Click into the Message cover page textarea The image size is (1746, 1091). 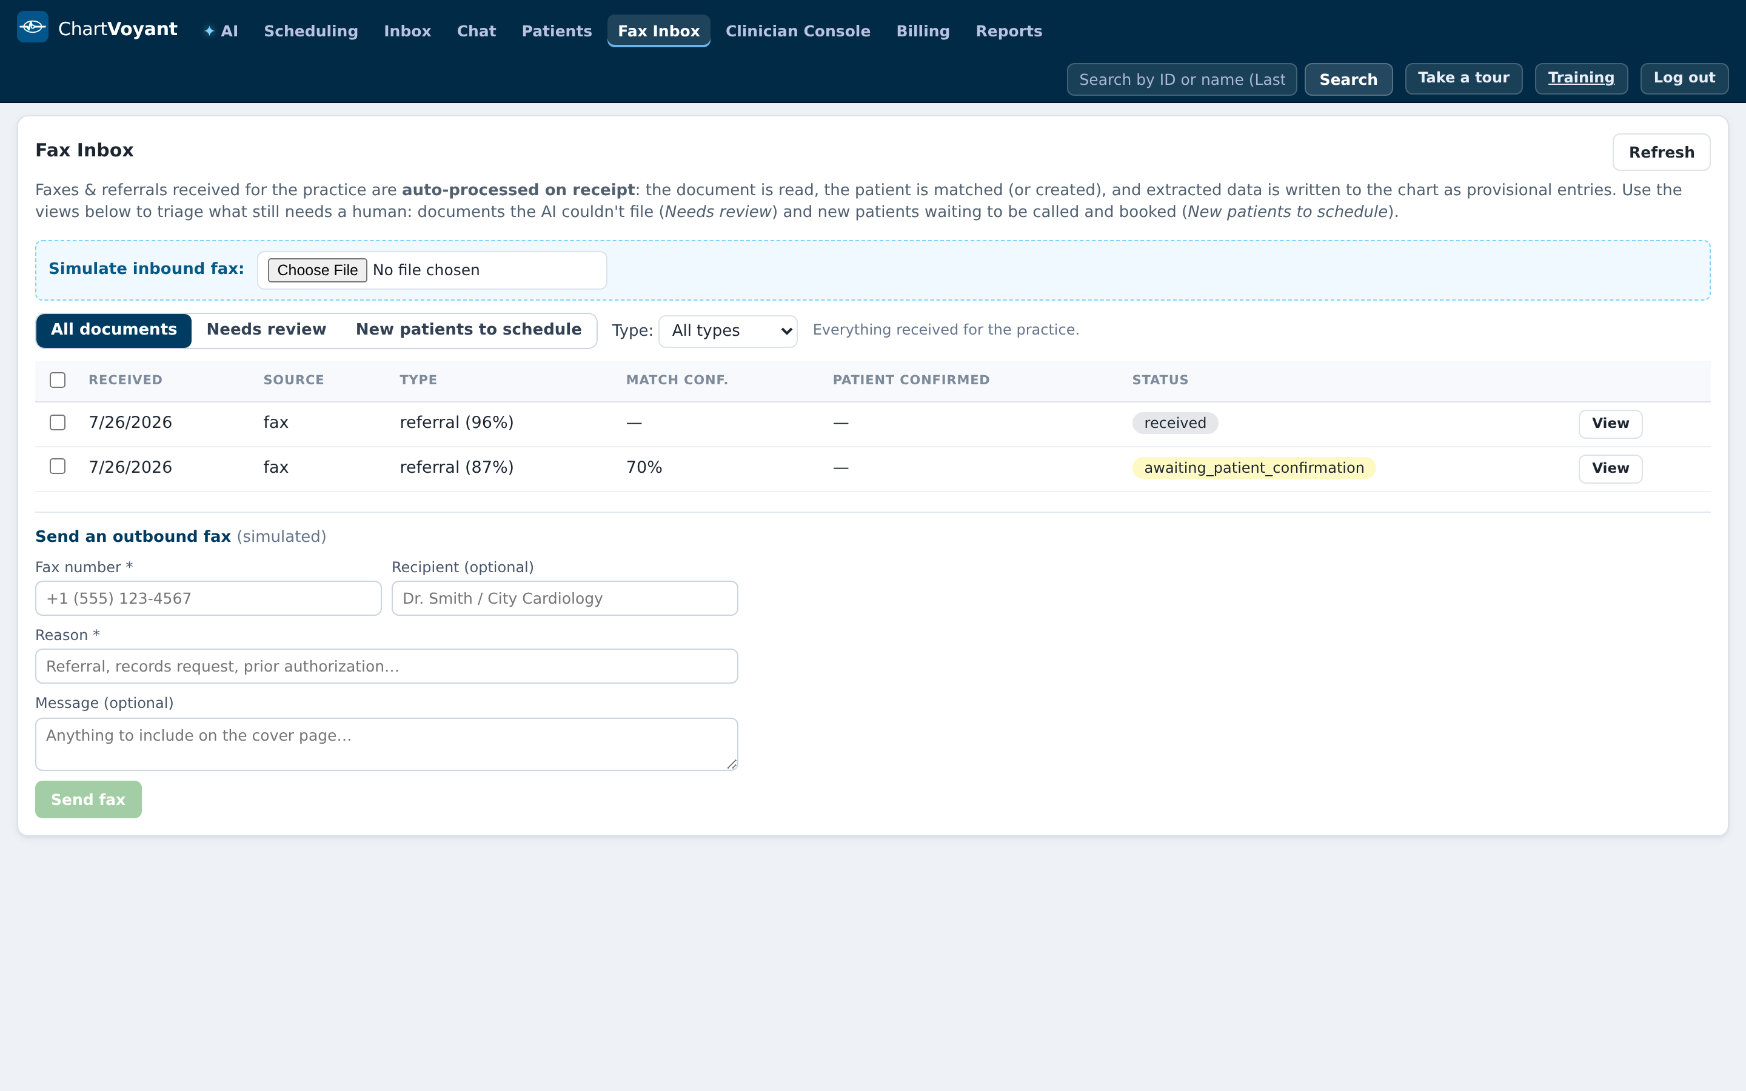tap(387, 744)
